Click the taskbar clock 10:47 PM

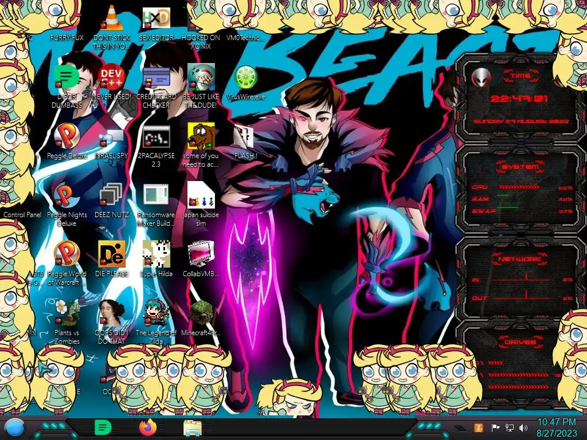point(556,427)
